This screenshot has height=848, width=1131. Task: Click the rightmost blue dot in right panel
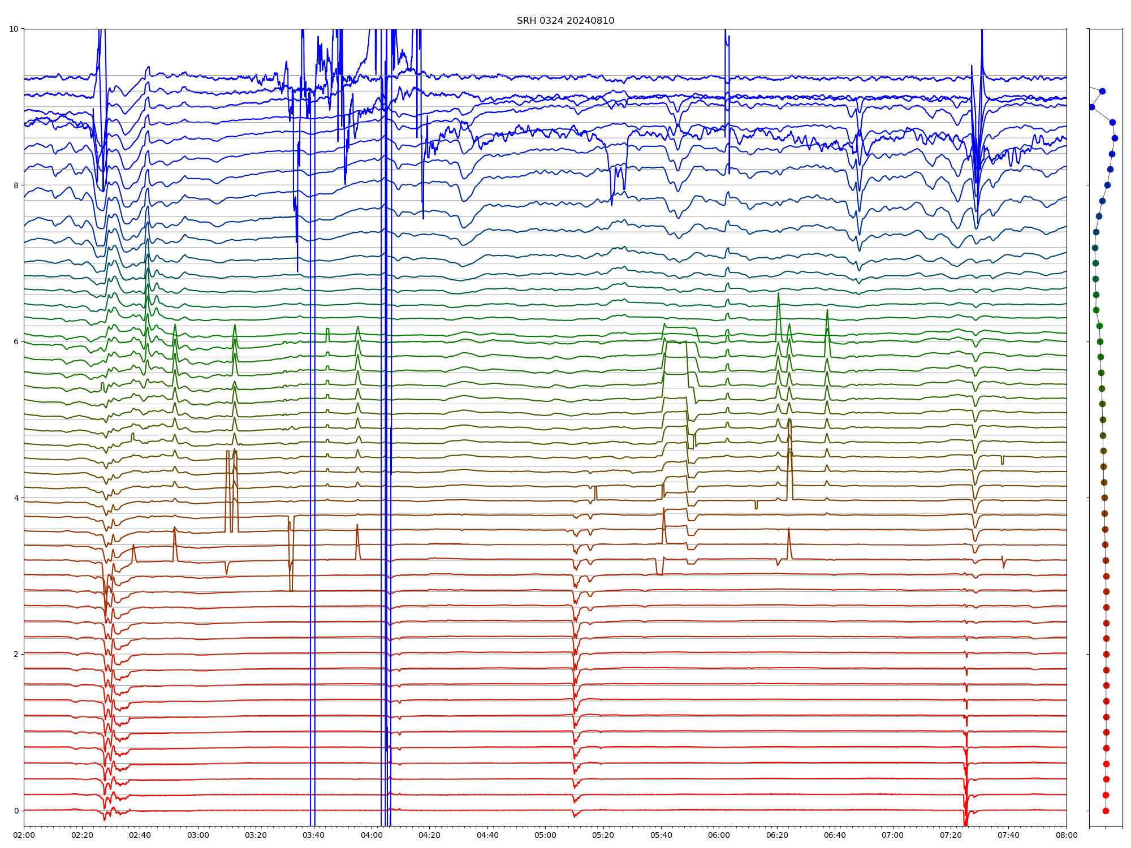click(x=1115, y=138)
